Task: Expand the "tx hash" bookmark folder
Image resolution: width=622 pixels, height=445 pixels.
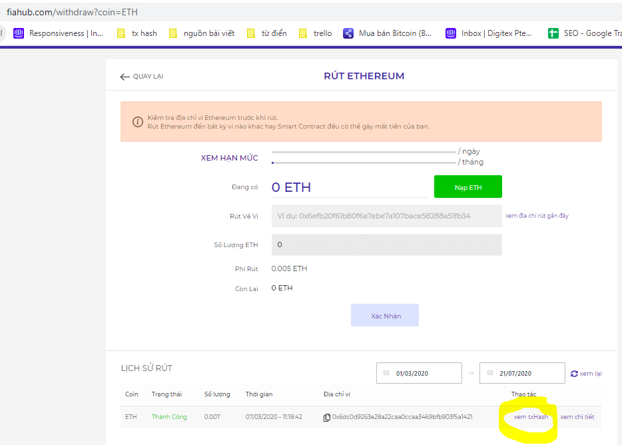Action: coord(137,33)
